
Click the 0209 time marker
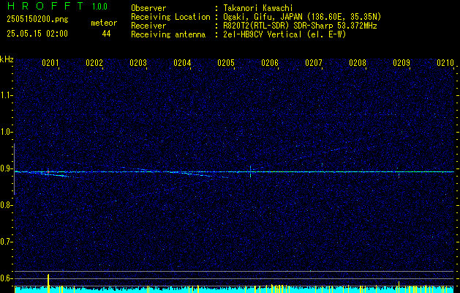(401, 63)
